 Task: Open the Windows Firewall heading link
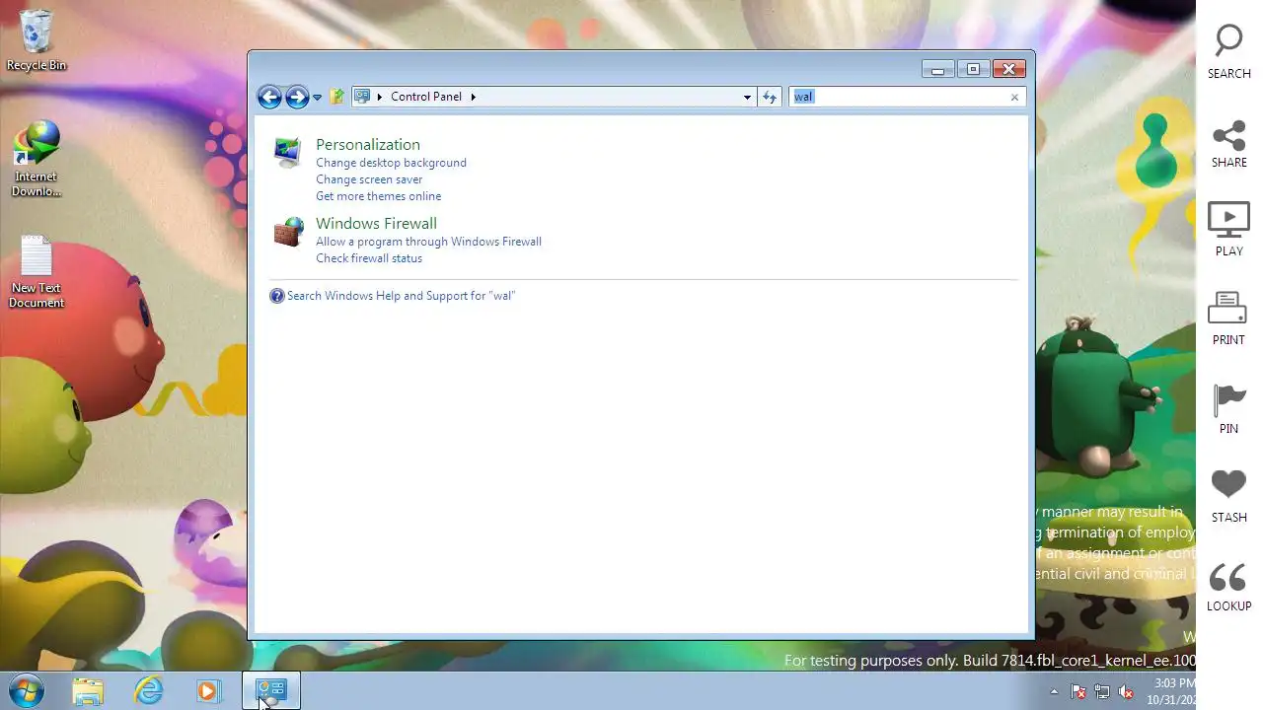(x=376, y=223)
